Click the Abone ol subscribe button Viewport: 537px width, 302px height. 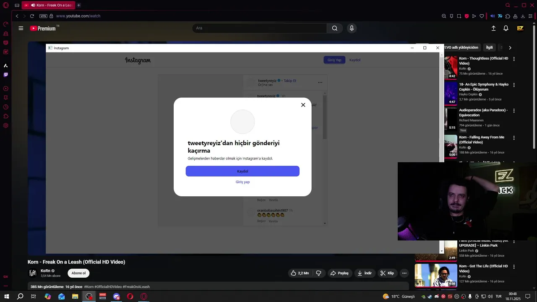point(78,273)
